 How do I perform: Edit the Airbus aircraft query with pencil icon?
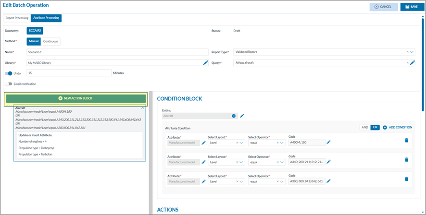pos(412,62)
